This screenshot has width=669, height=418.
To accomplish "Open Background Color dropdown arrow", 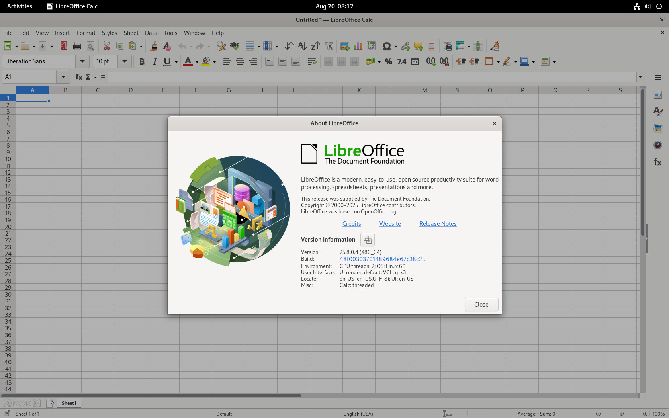I will tap(214, 62).
